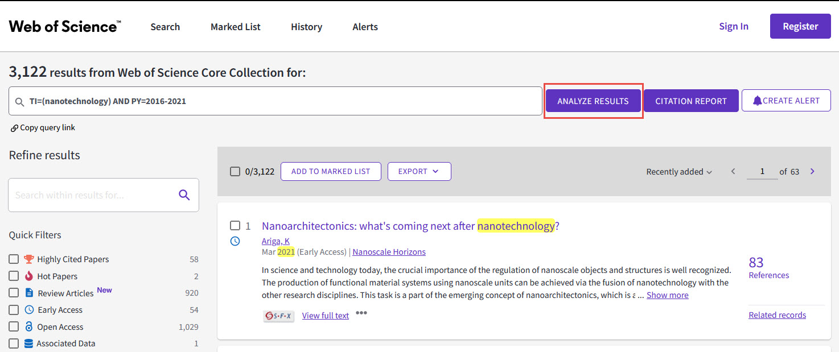This screenshot has height=352, width=839.
Task: Click the Web of Science logo
Action: click(65, 26)
